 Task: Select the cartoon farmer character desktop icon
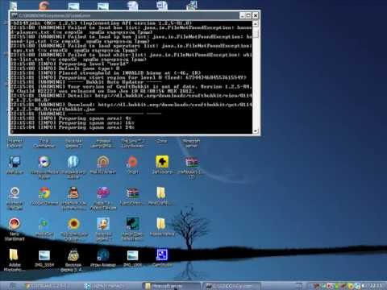(73, 193)
